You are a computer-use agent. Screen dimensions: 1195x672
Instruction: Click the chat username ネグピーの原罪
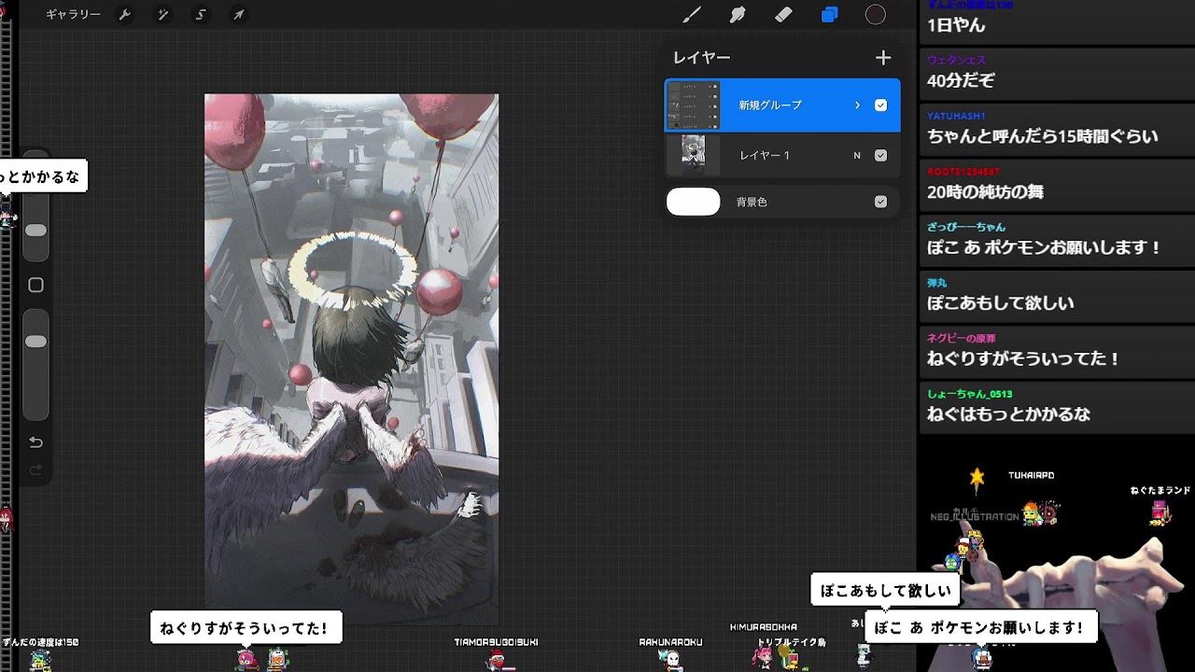point(962,339)
